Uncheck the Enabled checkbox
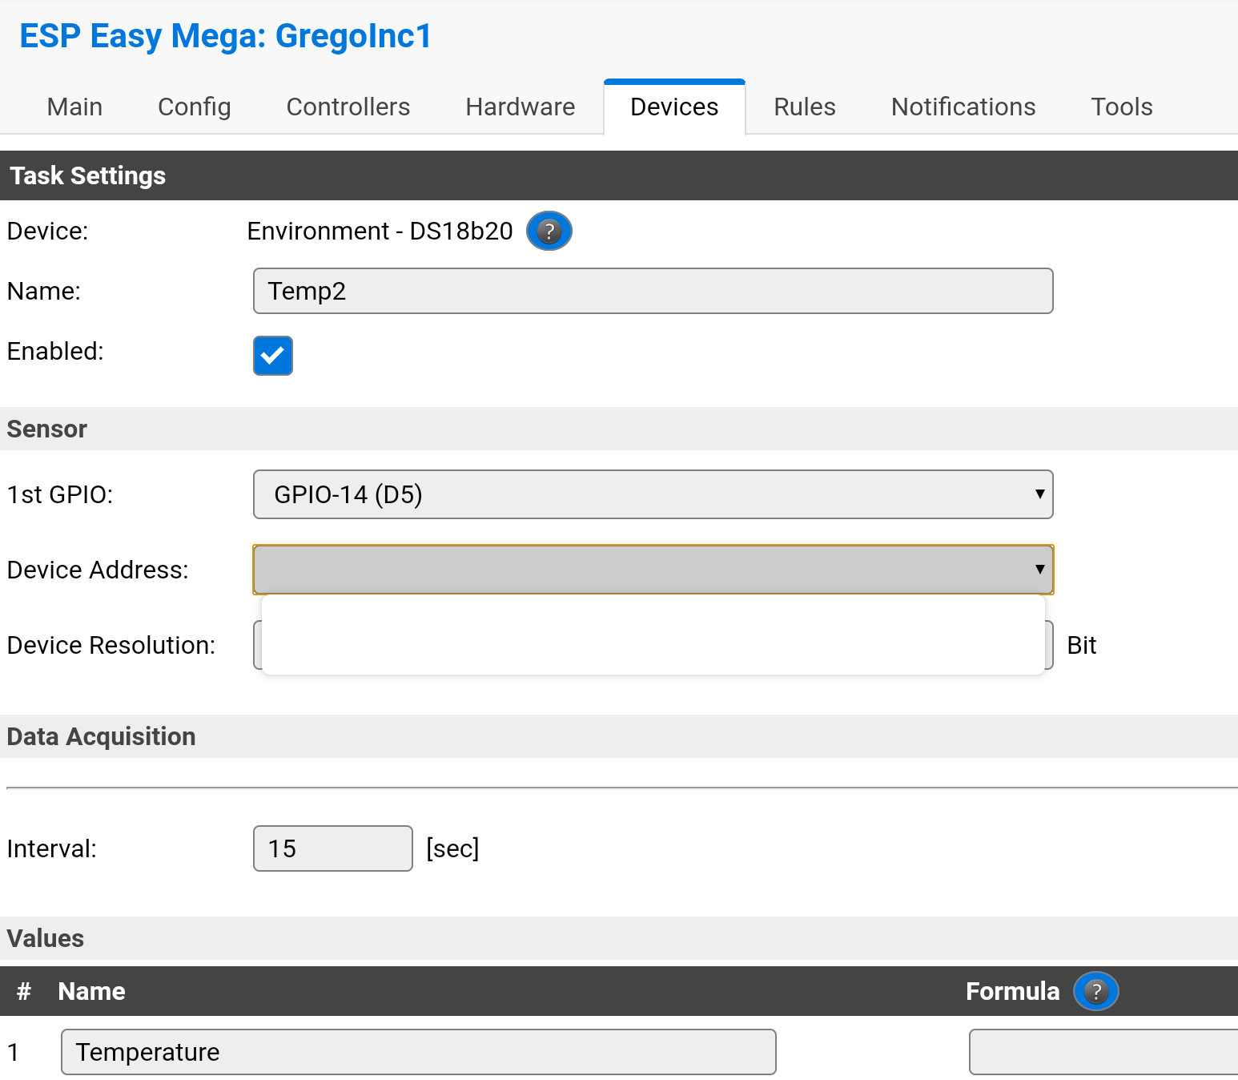This screenshot has width=1238, height=1080. tap(273, 356)
